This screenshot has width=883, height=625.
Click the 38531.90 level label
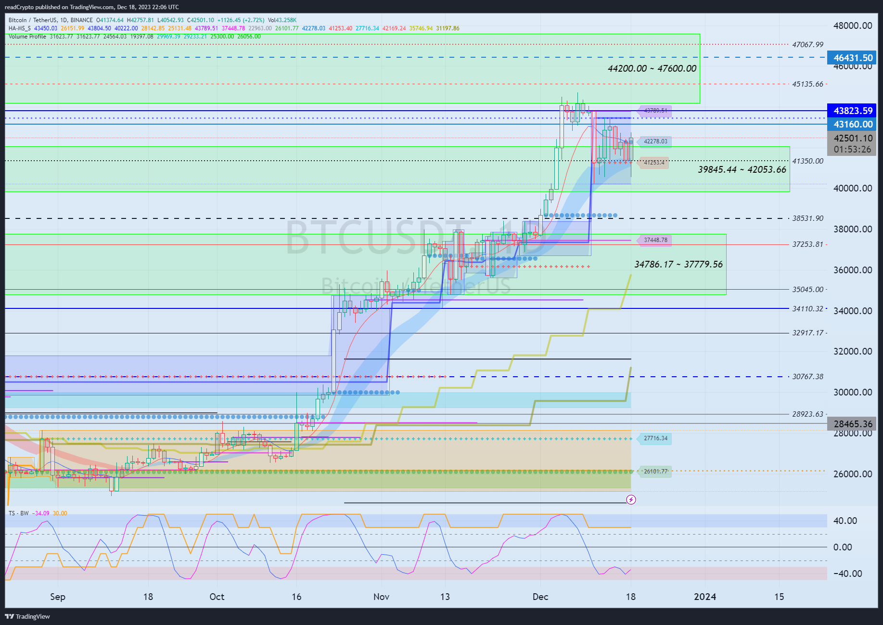coord(808,218)
